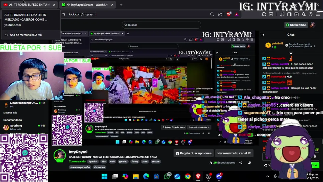Open WhatsApp from the taskbar
The width and height of the screenshot is (323, 182).
tap(167, 176)
